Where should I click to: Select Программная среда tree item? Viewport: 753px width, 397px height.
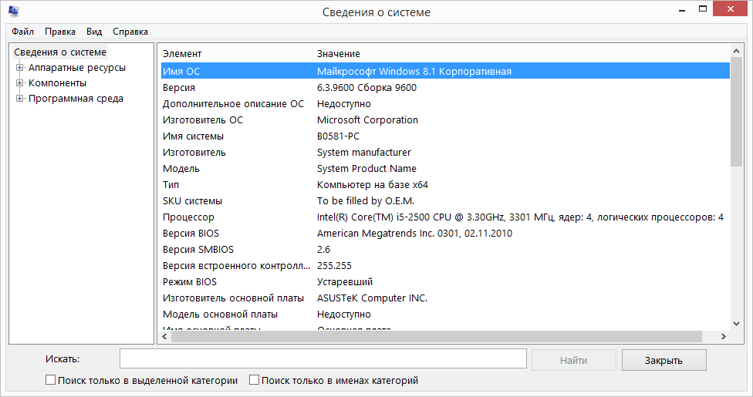pos(76,99)
